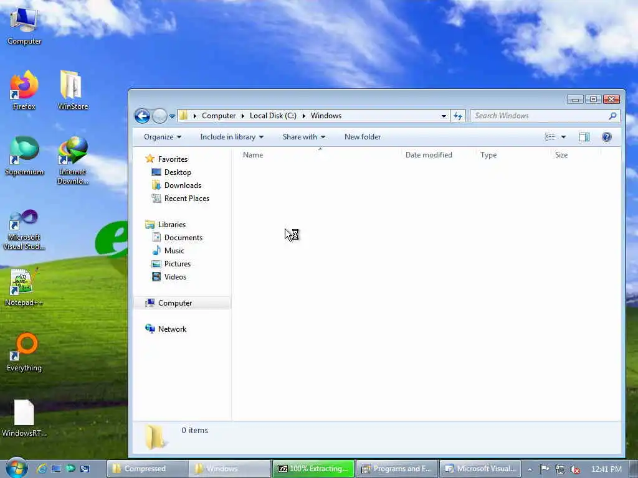Launch Supermium browser shortcut
The width and height of the screenshot is (638, 478).
24,156
